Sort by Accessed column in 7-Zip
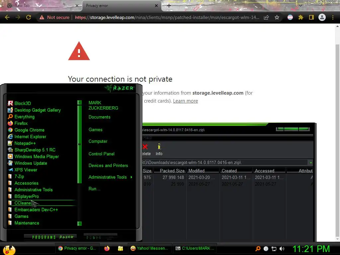The height and width of the screenshot is (255, 340). click(x=269, y=171)
